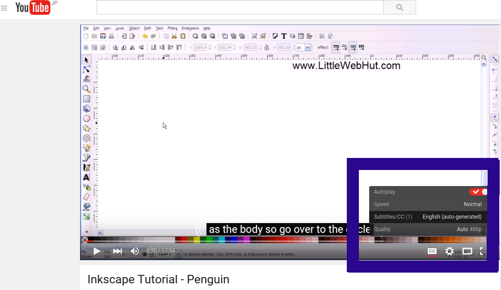Click the video title 'Inkscape Tutorial - Penguin'

point(158,279)
